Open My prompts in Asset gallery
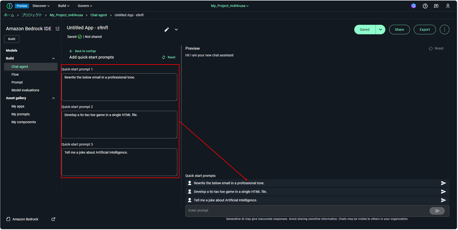This screenshot has width=458, height=230. [x=20, y=114]
